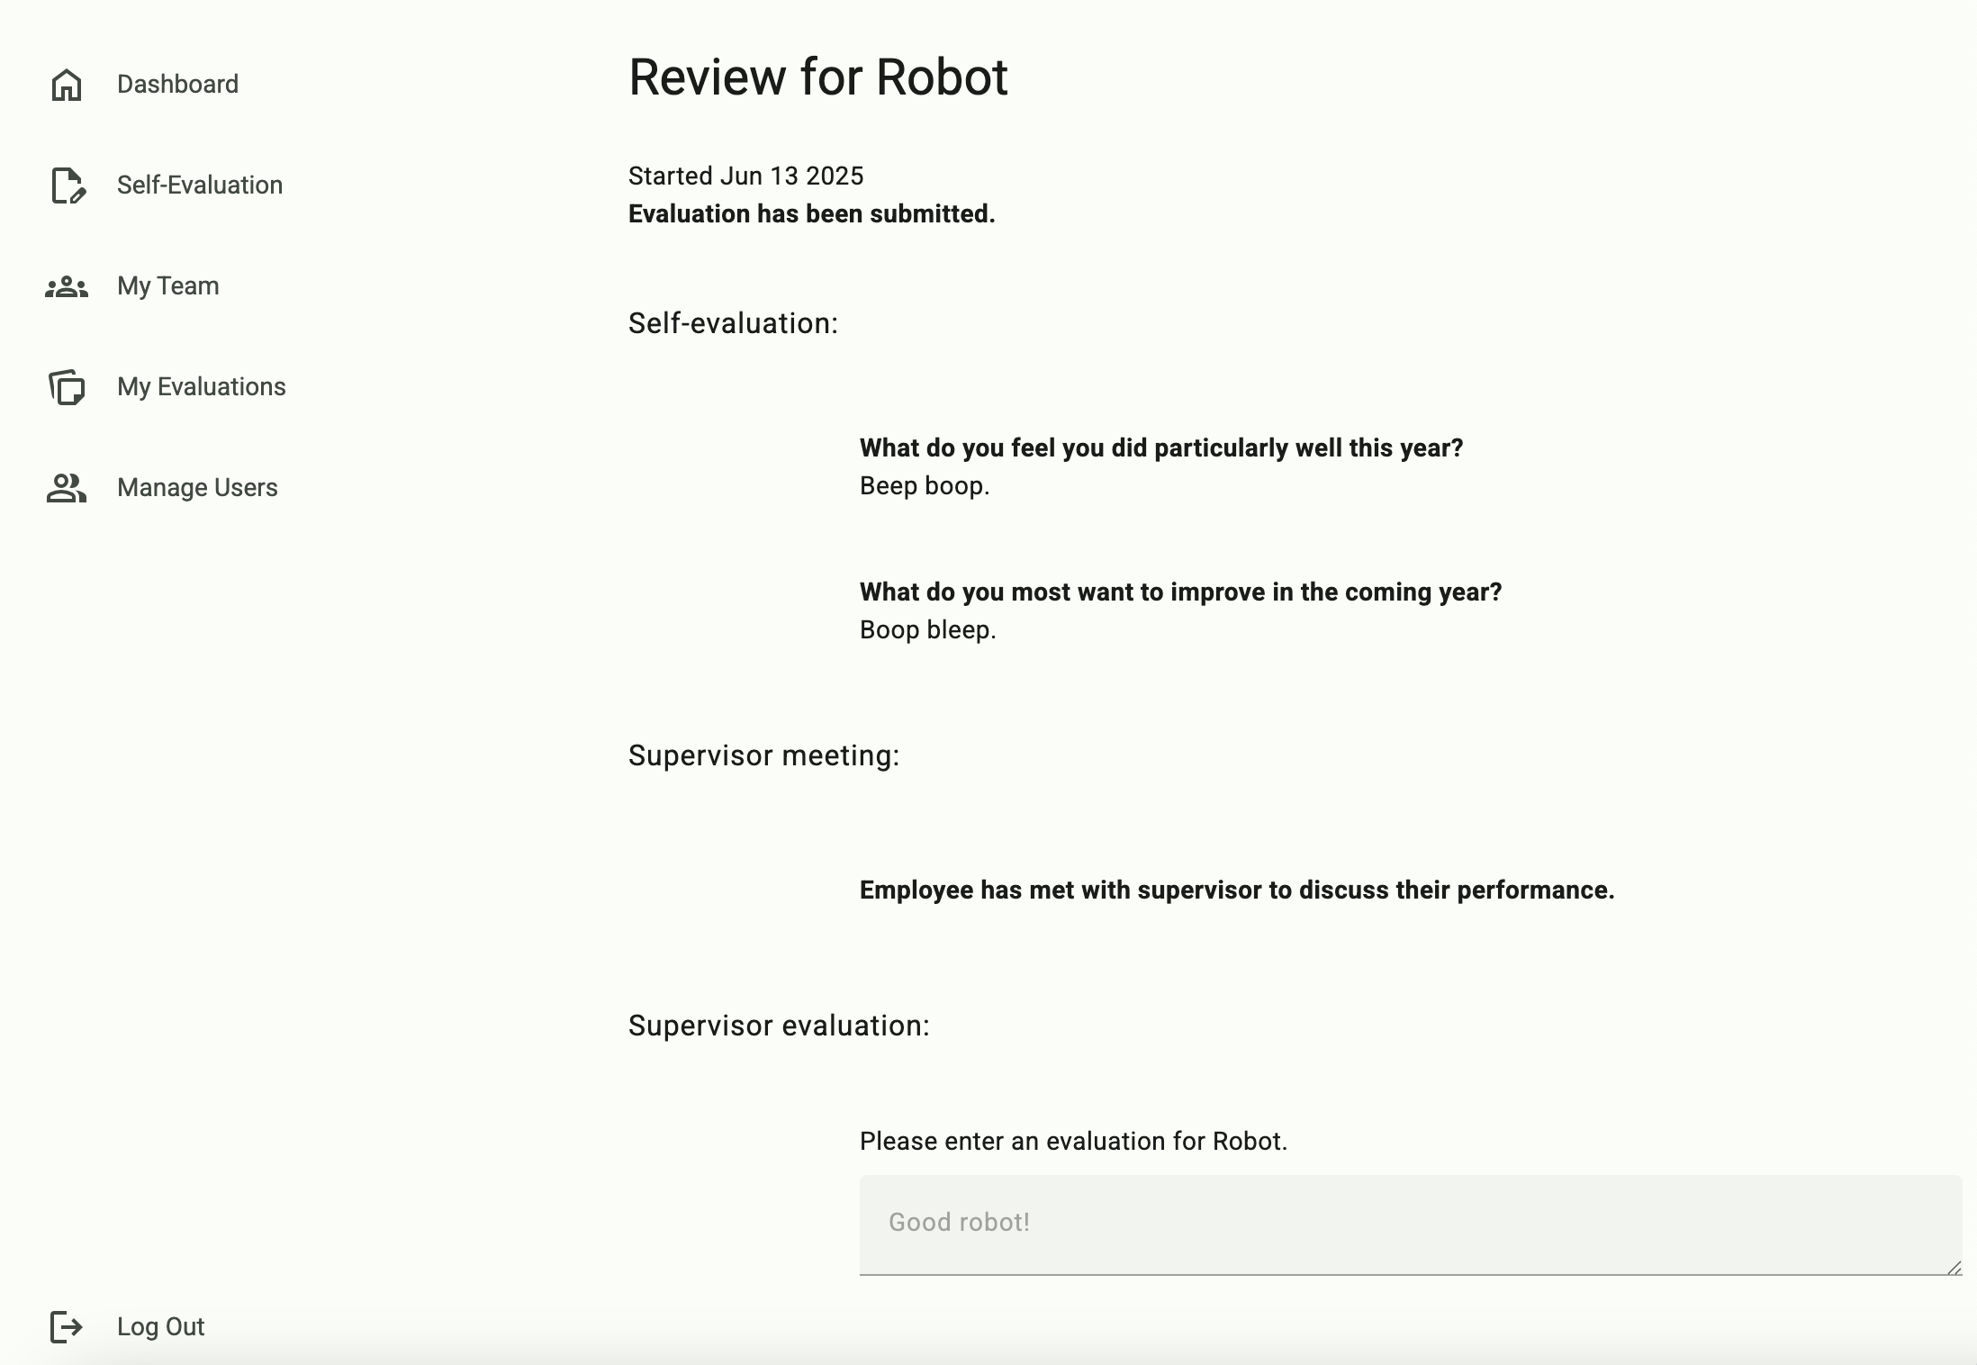Log out of the application
Screen dimensions: 1977x1365
point(160,1326)
